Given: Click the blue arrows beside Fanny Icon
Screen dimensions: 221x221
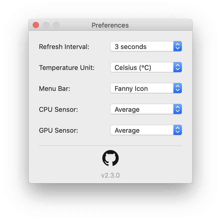Looking at the screenshot, I should pos(178,89).
